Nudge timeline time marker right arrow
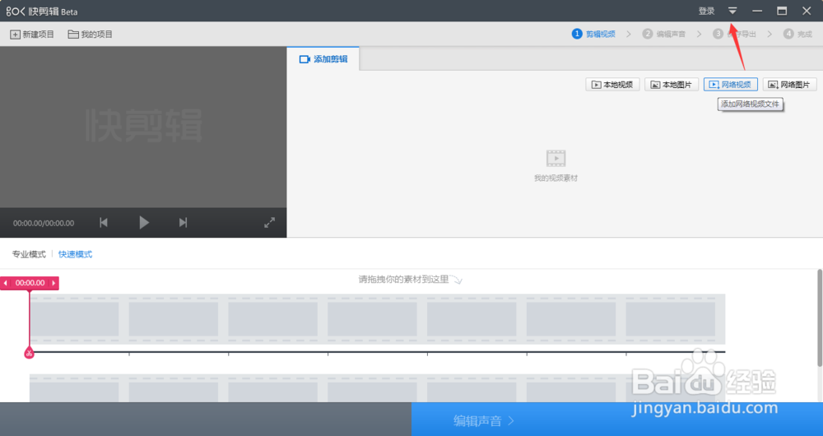This screenshot has width=823, height=436. point(53,283)
